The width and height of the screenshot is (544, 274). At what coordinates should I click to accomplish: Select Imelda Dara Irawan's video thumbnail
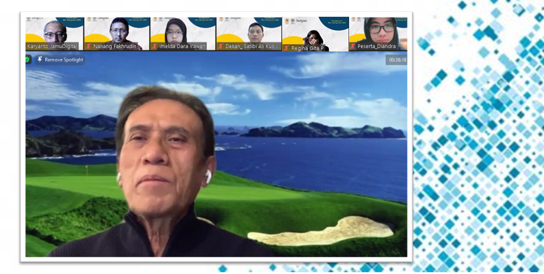tap(182, 31)
